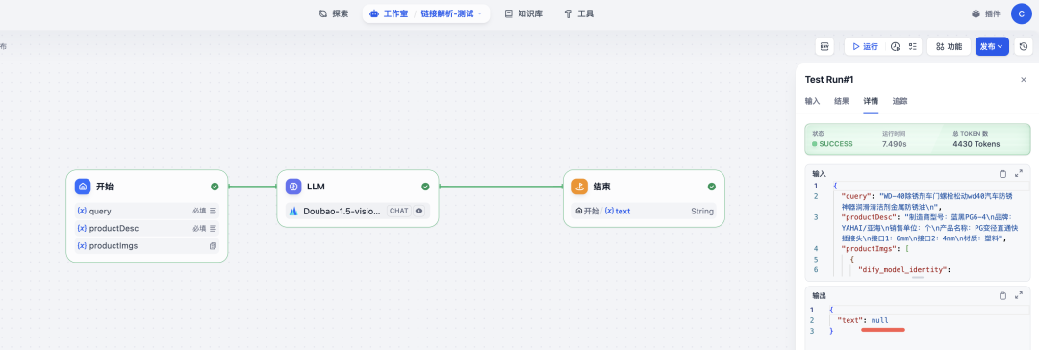
Task: Expand the 输入 code block fullscreen
Action: [1019, 174]
